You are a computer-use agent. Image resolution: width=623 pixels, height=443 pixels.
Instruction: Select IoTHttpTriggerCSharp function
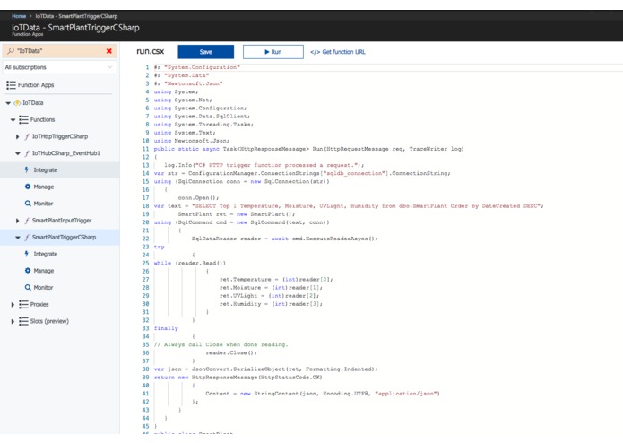(60, 136)
